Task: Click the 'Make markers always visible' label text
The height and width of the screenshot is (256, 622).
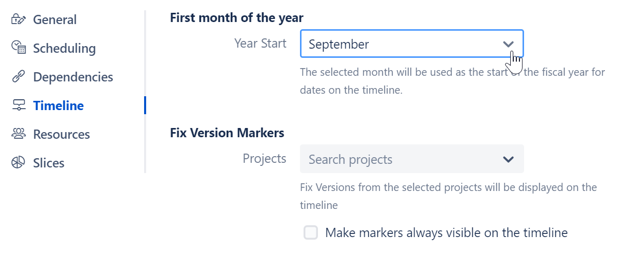Action: click(x=446, y=233)
